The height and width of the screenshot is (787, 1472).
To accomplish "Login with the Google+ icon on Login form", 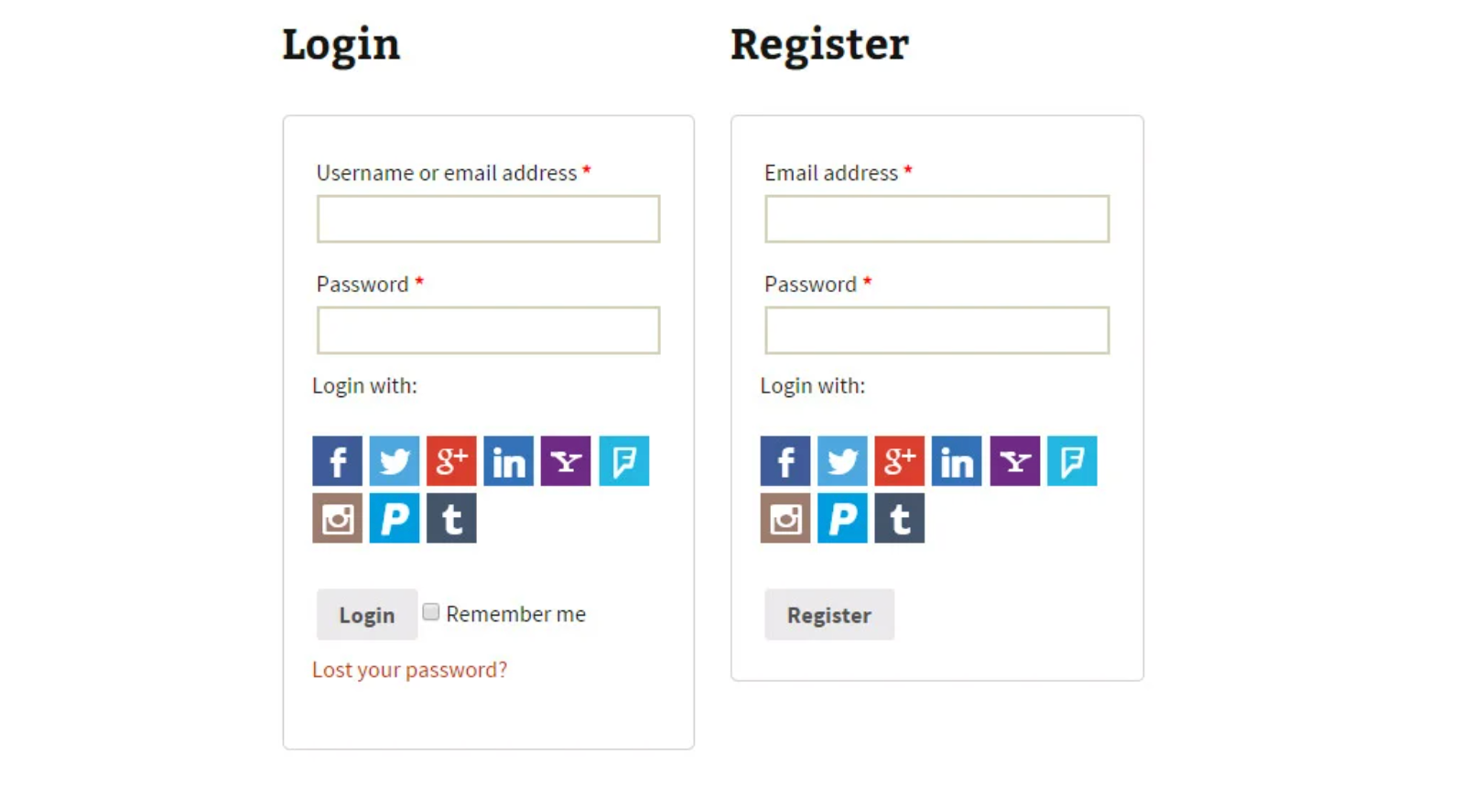I will [x=450, y=461].
